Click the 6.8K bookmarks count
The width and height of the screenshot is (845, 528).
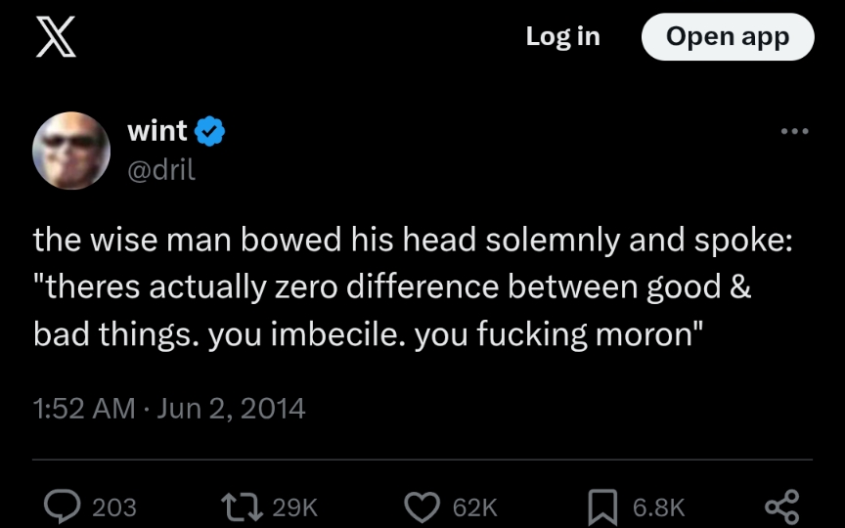(x=658, y=507)
